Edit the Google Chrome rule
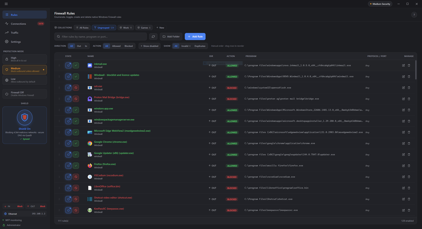 pos(403,143)
